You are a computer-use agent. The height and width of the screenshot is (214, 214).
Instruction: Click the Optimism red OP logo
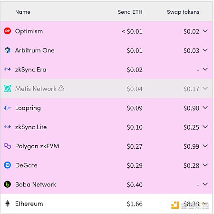pyautogui.click(x=7, y=31)
